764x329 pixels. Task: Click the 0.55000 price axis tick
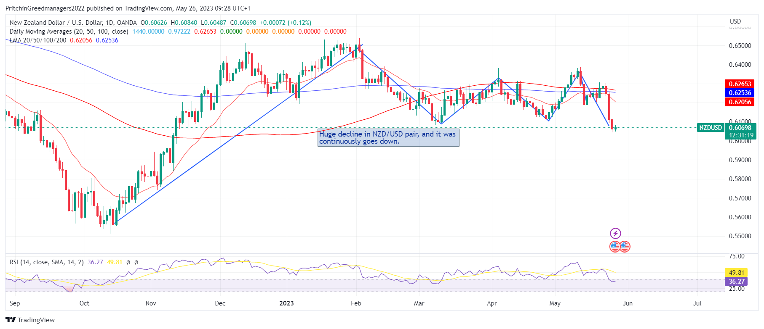click(x=740, y=236)
